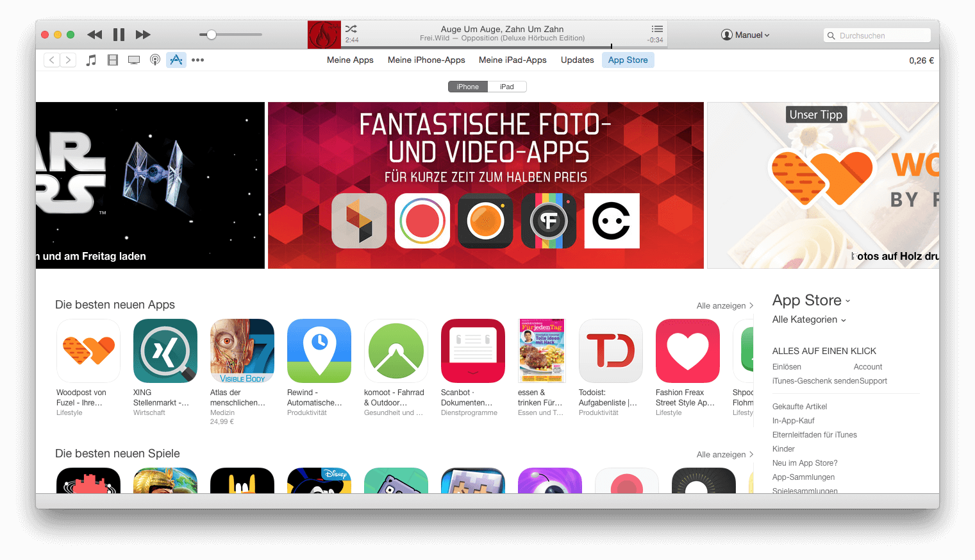Open the Todoist app icon
The image size is (975, 560).
pos(611,351)
